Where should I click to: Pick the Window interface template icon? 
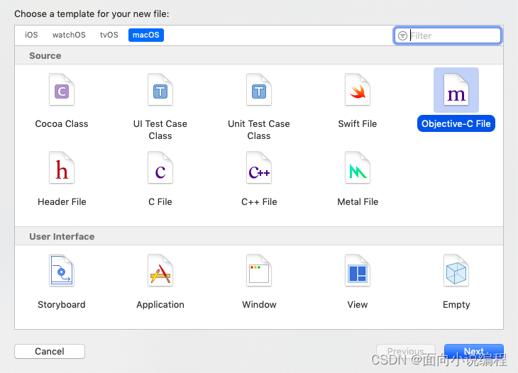(x=259, y=270)
